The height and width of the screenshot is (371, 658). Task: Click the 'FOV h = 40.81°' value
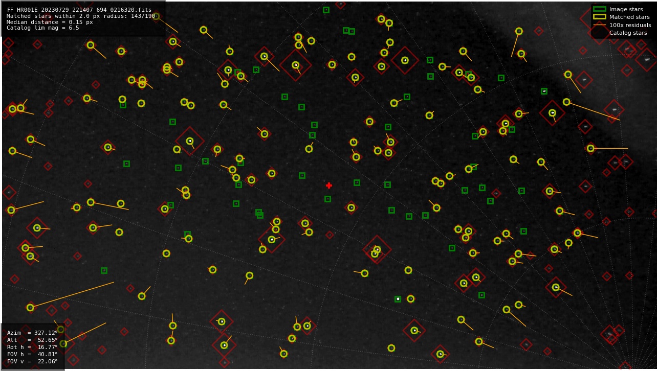pos(32,354)
